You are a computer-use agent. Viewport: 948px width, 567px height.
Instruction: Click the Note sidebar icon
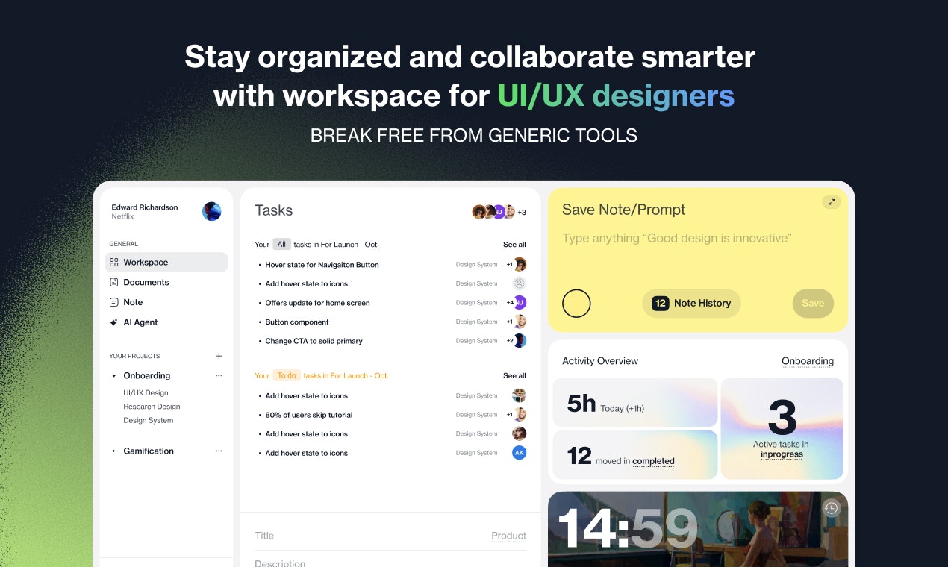113,302
